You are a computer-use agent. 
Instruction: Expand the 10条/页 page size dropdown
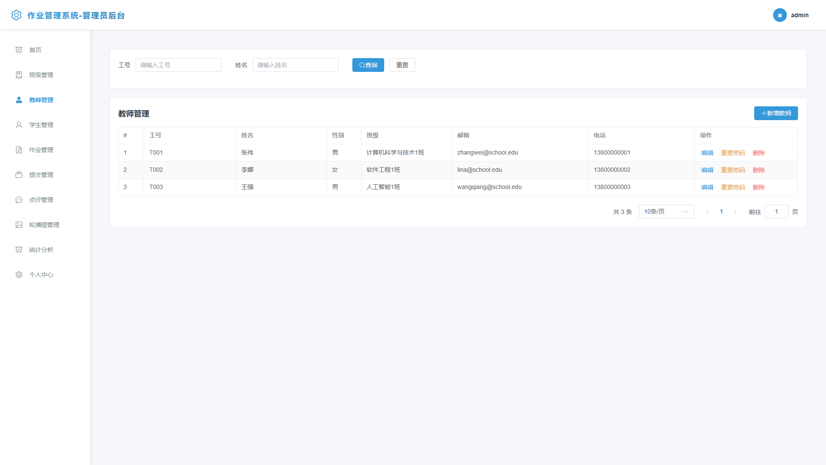[666, 211]
